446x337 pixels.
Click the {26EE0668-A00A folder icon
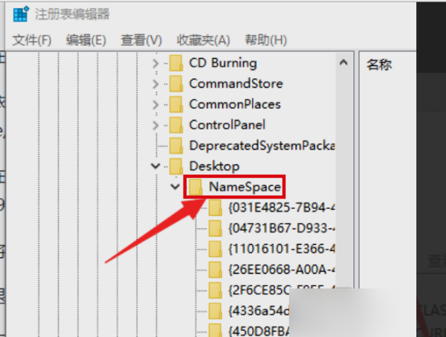click(216, 269)
